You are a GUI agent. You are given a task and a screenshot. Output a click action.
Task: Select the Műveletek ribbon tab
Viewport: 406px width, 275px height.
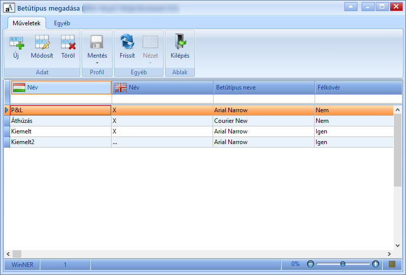[x=27, y=23]
